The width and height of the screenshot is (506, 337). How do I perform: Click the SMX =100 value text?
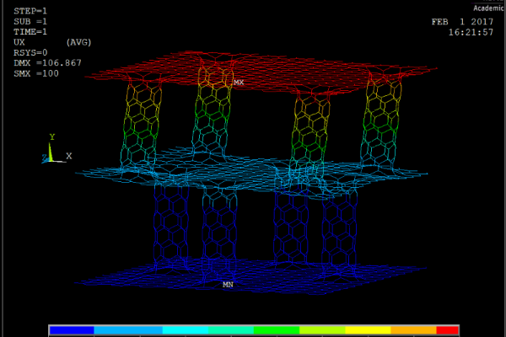click(36, 73)
